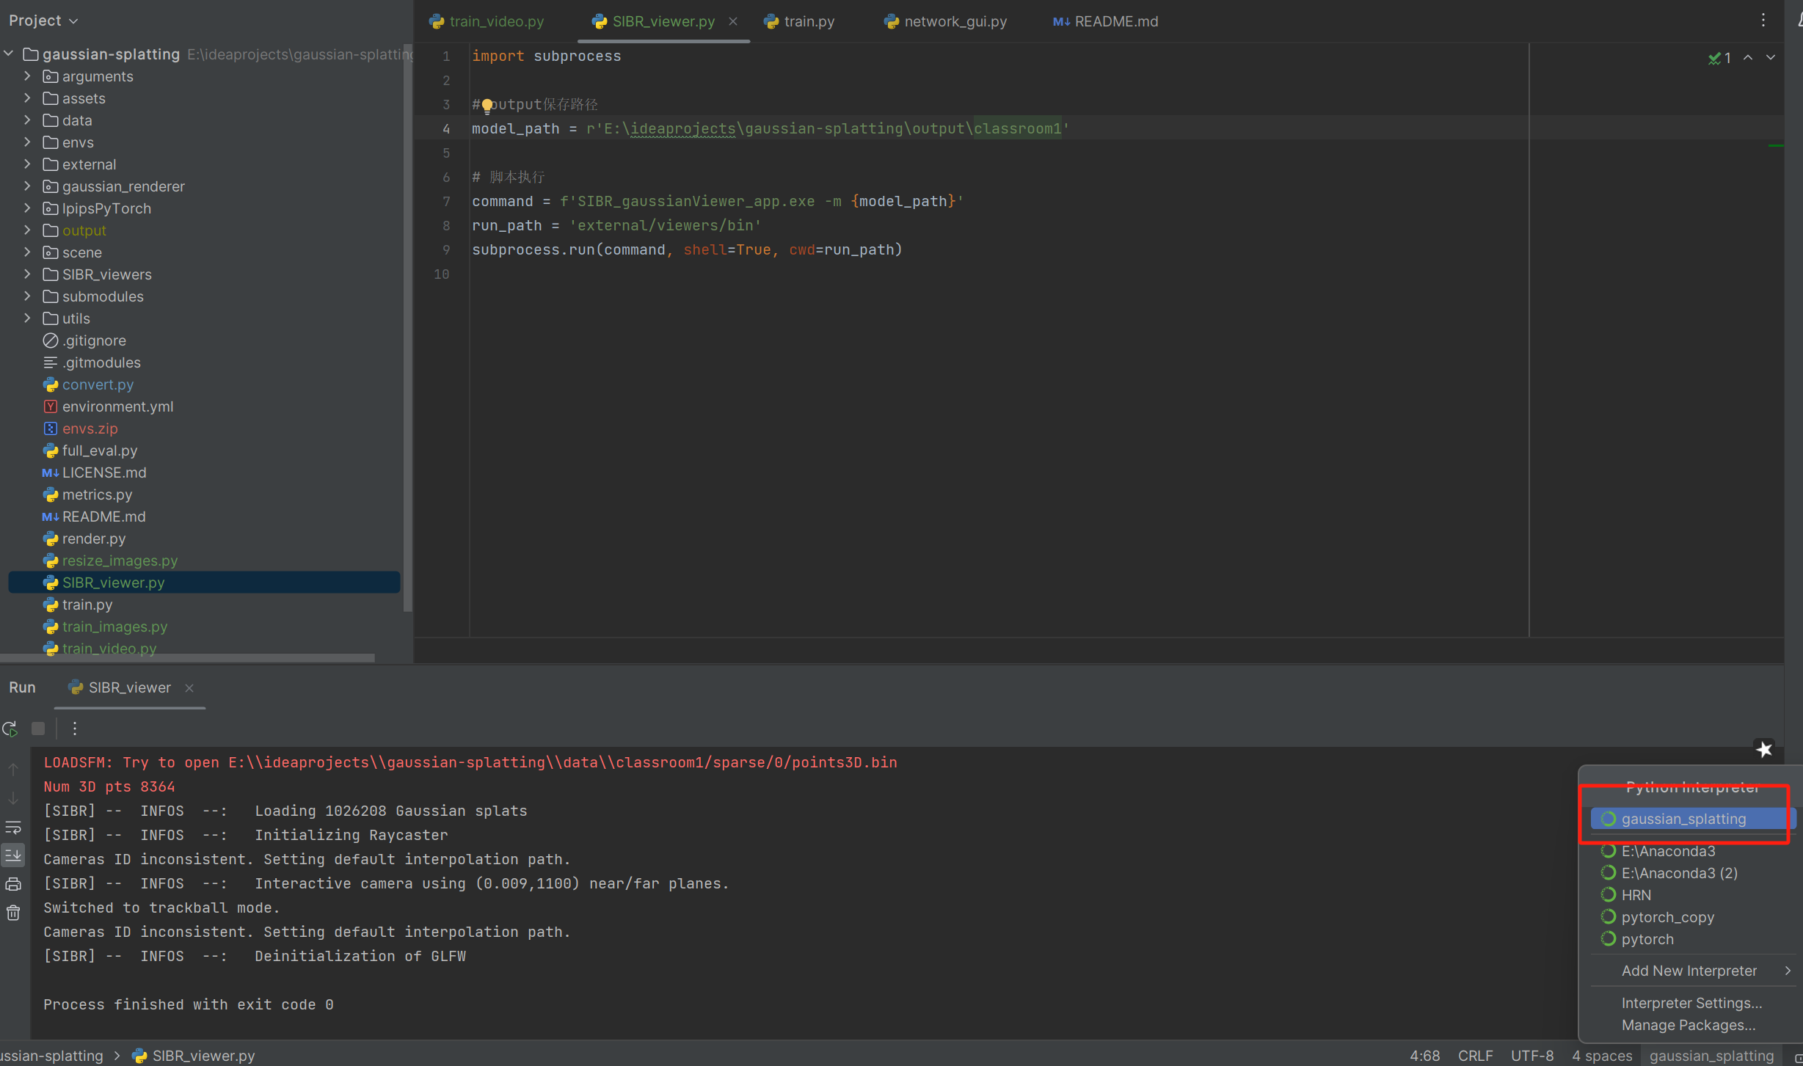Select .gitignore in the project tree

[x=94, y=340]
